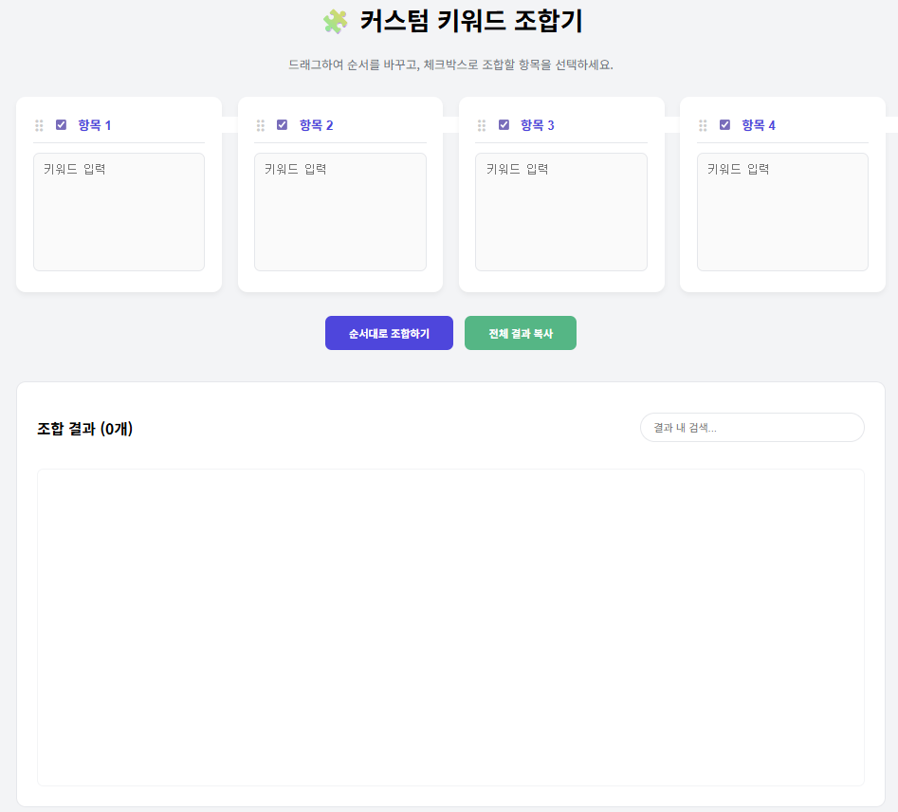The image size is (898, 812).
Task: Click the 순서대로 조합하기 button
Action: click(389, 333)
